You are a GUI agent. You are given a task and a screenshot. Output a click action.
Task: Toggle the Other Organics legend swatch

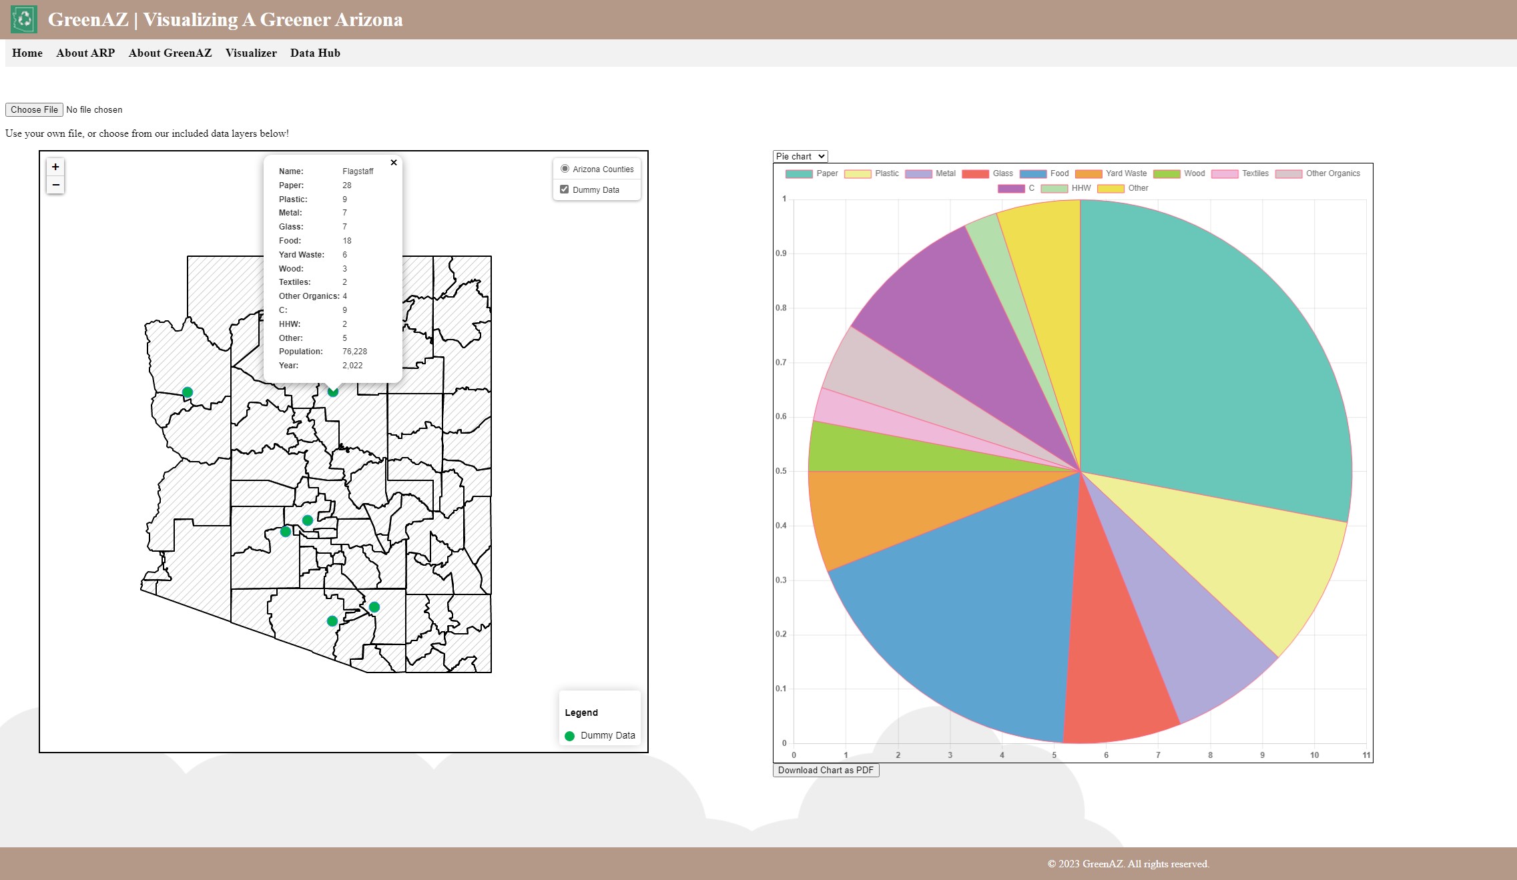pyautogui.click(x=1289, y=173)
